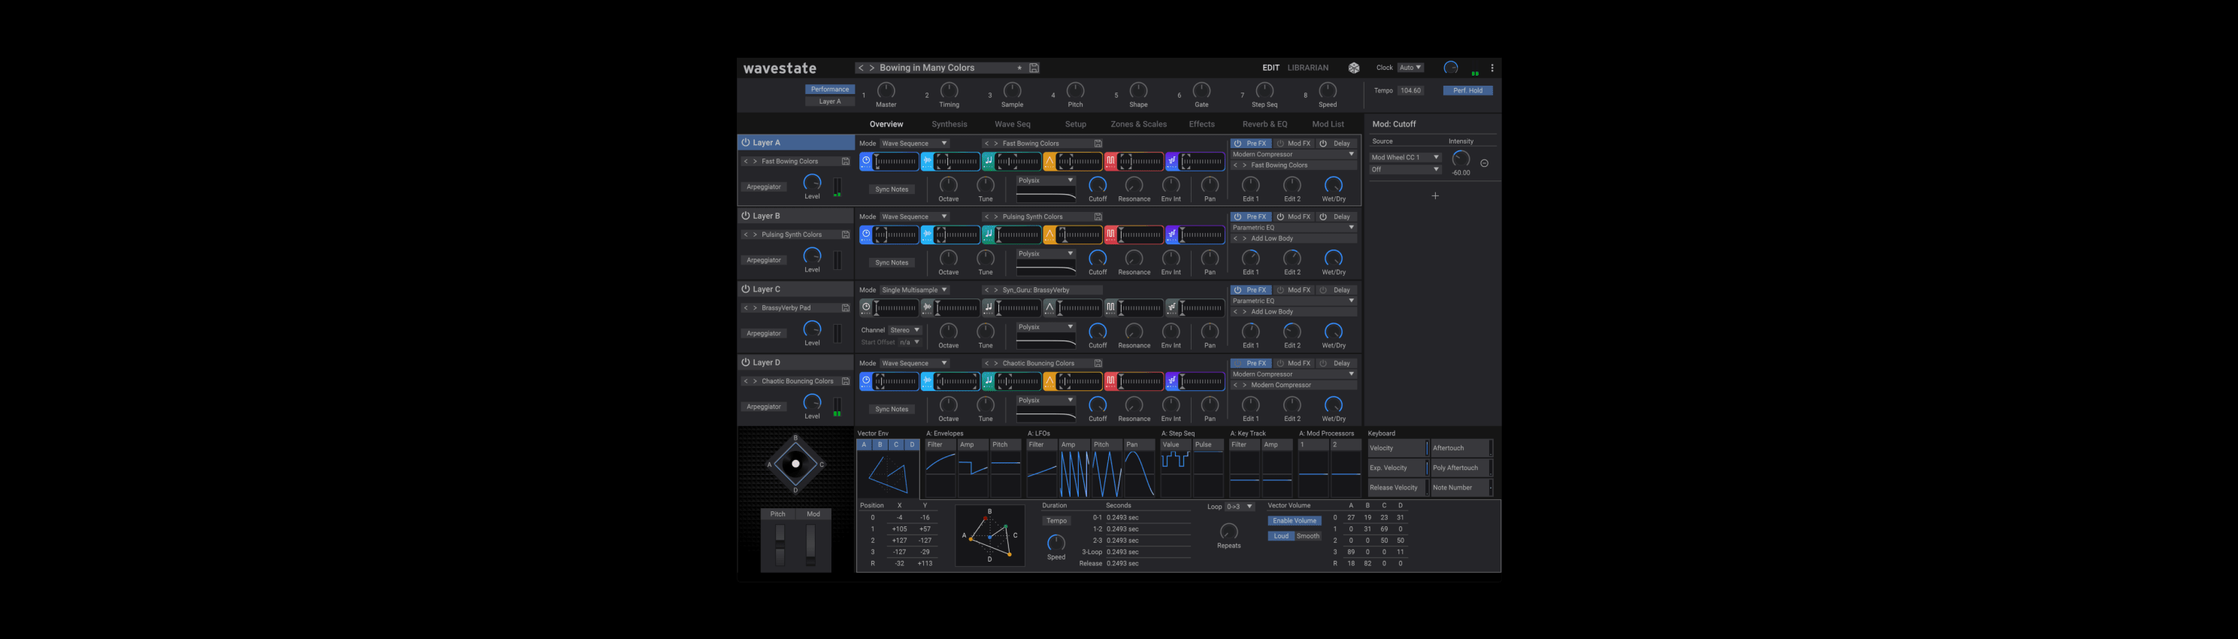The width and height of the screenshot is (2238, 639).
Task: Previous preset for Layer B Add Low Body
Action: [1235, 239]
